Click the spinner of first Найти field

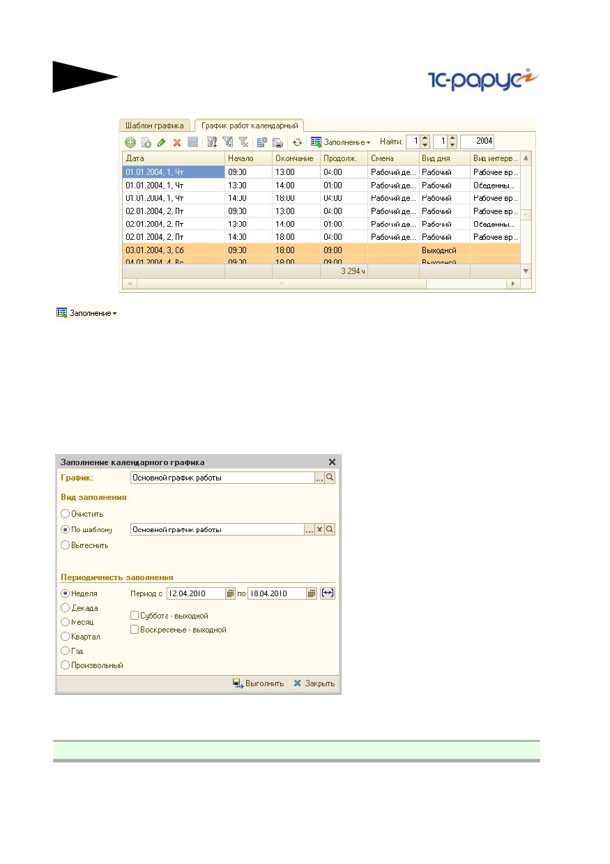coord(425,142)
